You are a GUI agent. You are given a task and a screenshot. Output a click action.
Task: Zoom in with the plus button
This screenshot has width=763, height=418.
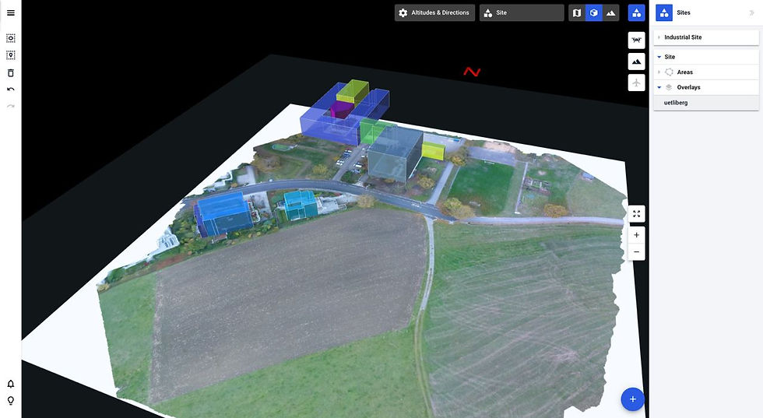pos(637,235)
